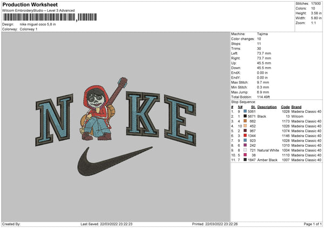The image size is (324, 228).
Task: Select 'Madeira Classic 40' in the Amber Black row
Action: tap(306, 160)
